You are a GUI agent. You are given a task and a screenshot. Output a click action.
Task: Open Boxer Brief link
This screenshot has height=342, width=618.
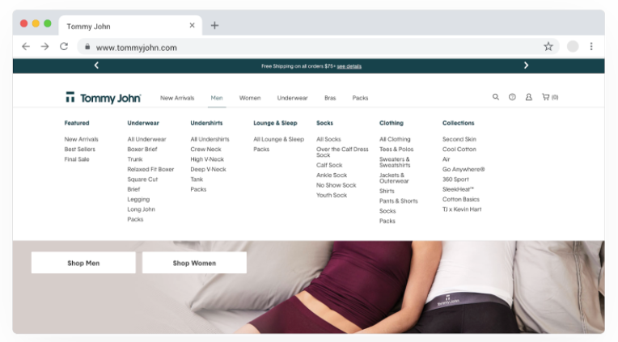point(142,150)
